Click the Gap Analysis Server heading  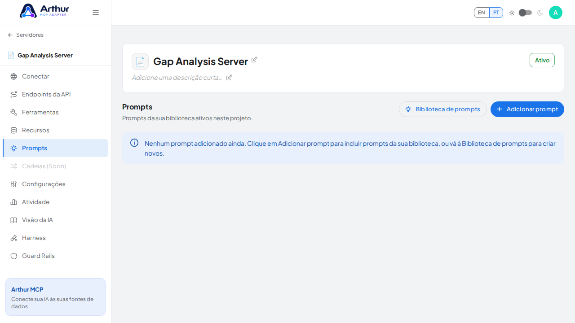[x=200, y=61]
